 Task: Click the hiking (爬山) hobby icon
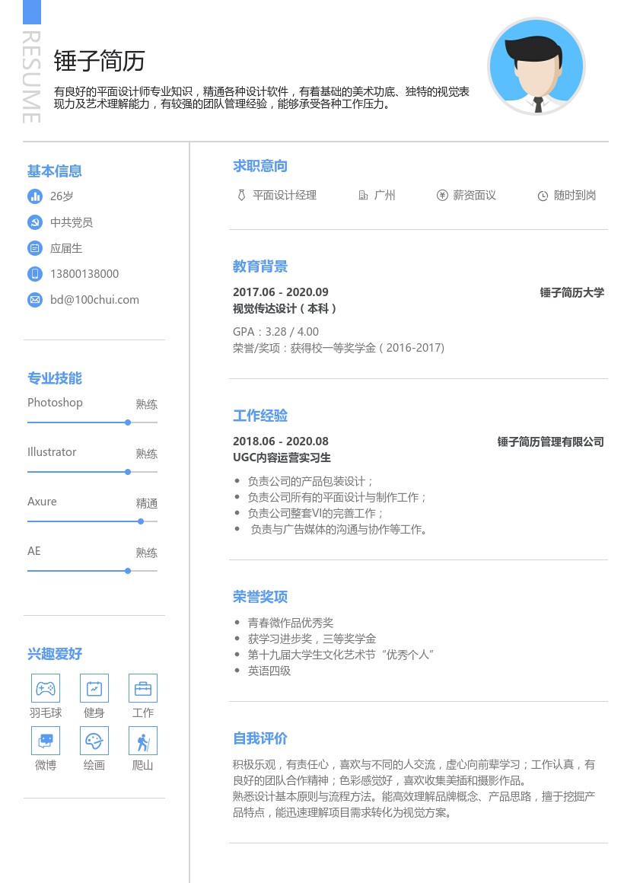tap(143, 740)
